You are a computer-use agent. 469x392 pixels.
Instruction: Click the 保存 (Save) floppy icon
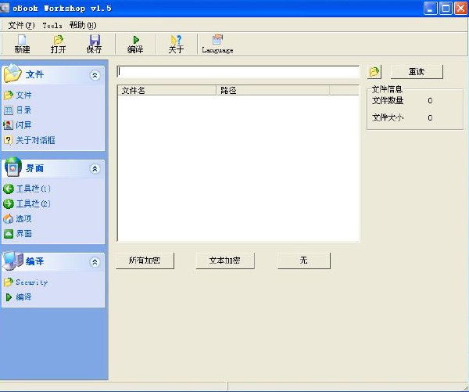tap(95, 44)
